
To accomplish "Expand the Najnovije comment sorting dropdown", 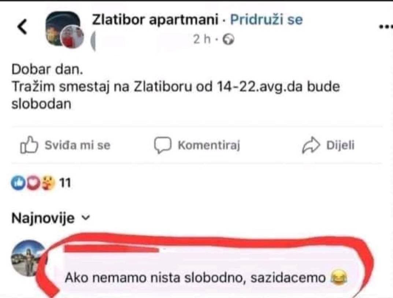I will click(x=51, y=218).
